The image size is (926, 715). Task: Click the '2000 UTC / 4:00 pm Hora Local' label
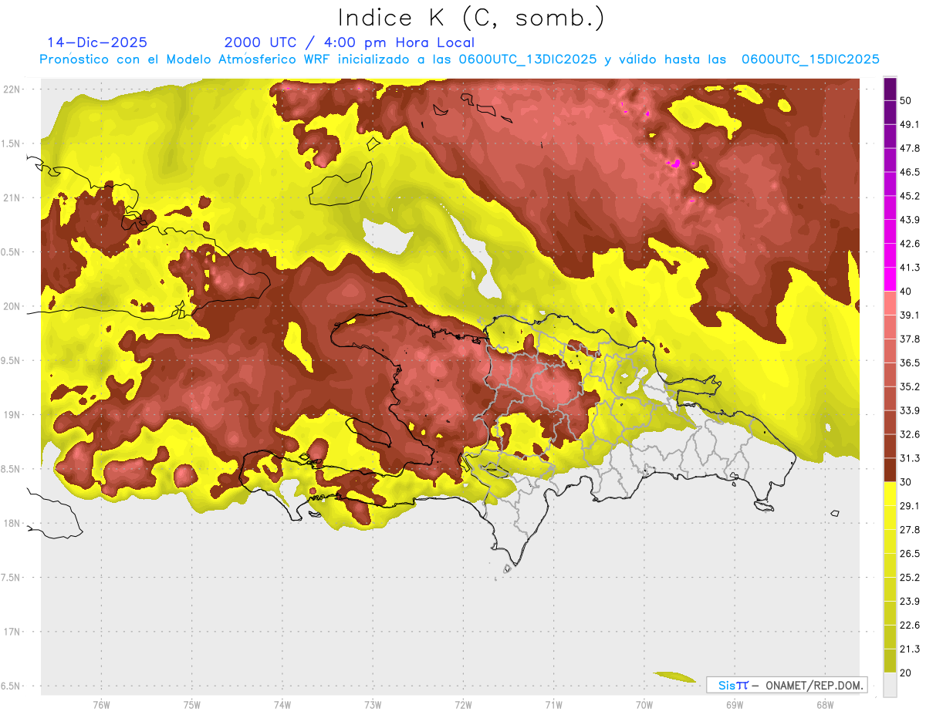[350, 42]
